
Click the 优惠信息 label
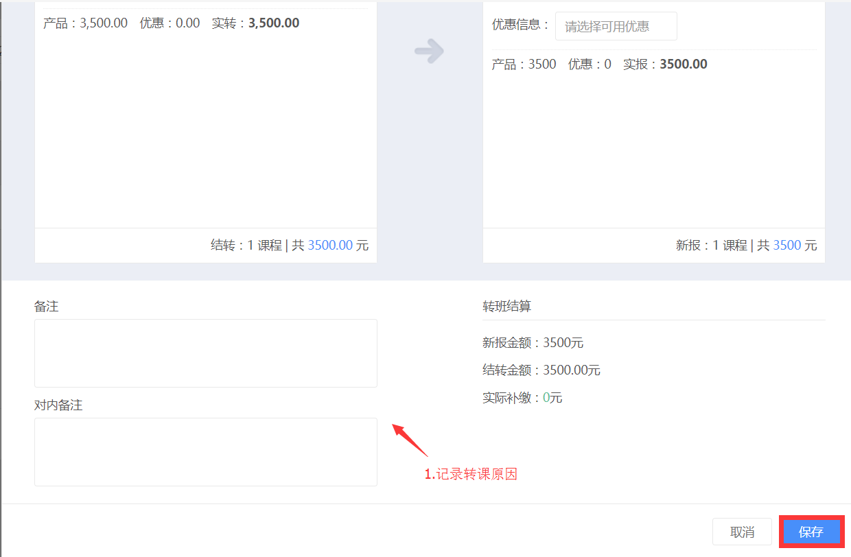[x=521, y=24]
